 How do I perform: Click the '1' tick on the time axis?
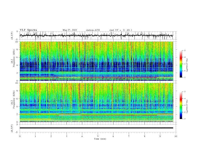(x=35, y=136)
